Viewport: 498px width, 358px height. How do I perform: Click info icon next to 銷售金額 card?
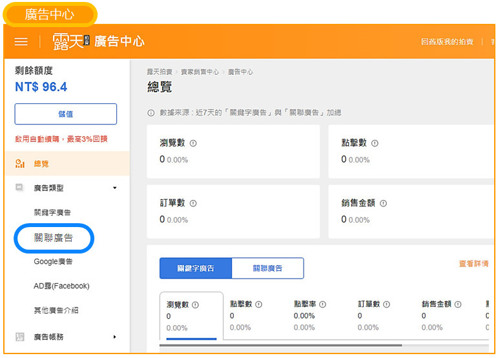tap(383, 203)
